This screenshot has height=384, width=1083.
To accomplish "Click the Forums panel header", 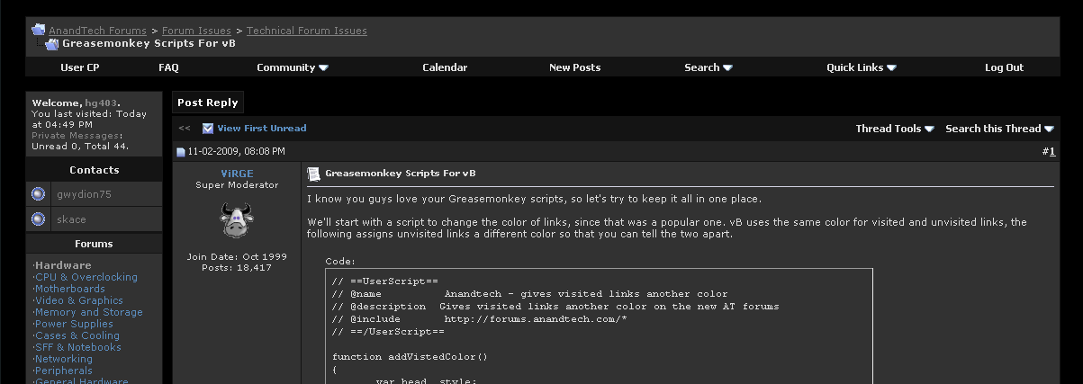I will 95,244.
